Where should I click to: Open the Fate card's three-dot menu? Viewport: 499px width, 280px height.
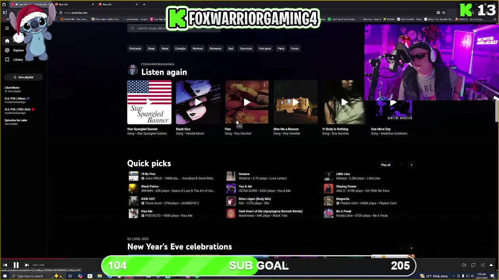pos(265,85)
